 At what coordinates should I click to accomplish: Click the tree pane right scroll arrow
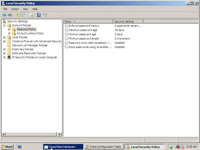pyautogui.click(x=59, y=134)
